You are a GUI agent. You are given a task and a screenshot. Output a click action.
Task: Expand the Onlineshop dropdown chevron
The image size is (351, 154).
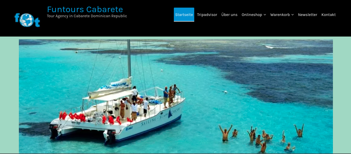tap(265, 15)
